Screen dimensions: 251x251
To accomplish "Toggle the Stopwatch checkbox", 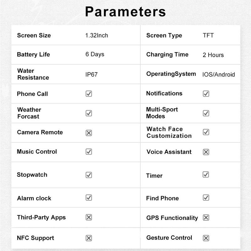I will [x=89, y=175].
